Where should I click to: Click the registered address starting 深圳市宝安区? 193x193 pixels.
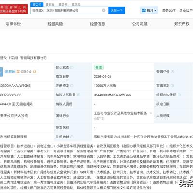point(143,137)
